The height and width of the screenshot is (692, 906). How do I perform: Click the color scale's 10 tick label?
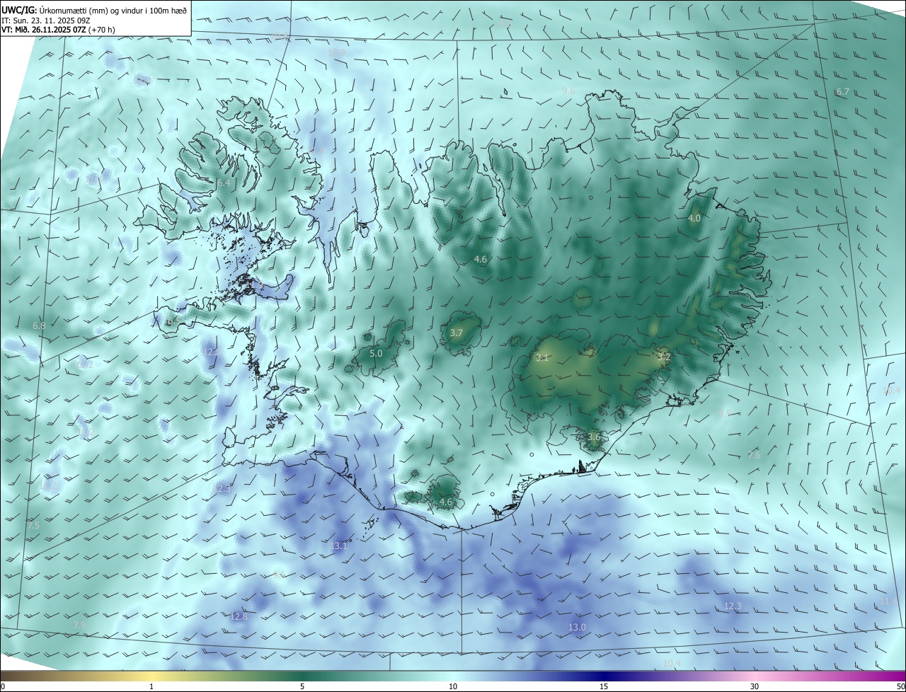pyautogui.click(x=453, y=686)
